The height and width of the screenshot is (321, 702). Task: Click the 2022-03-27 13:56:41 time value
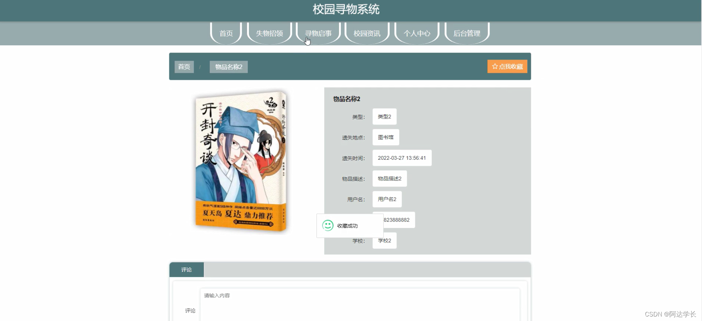[402, 158]
